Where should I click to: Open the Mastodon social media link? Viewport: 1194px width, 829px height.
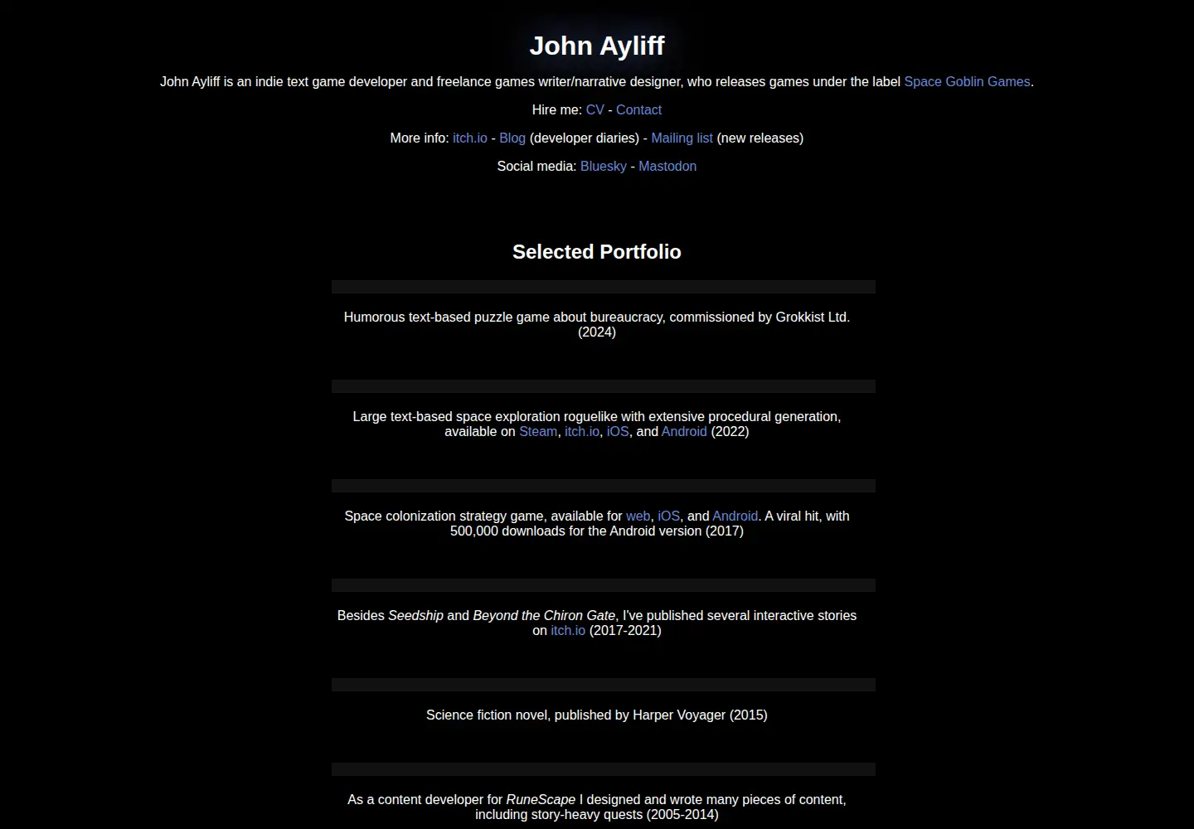pyautogui.click(x=667, y=166)
